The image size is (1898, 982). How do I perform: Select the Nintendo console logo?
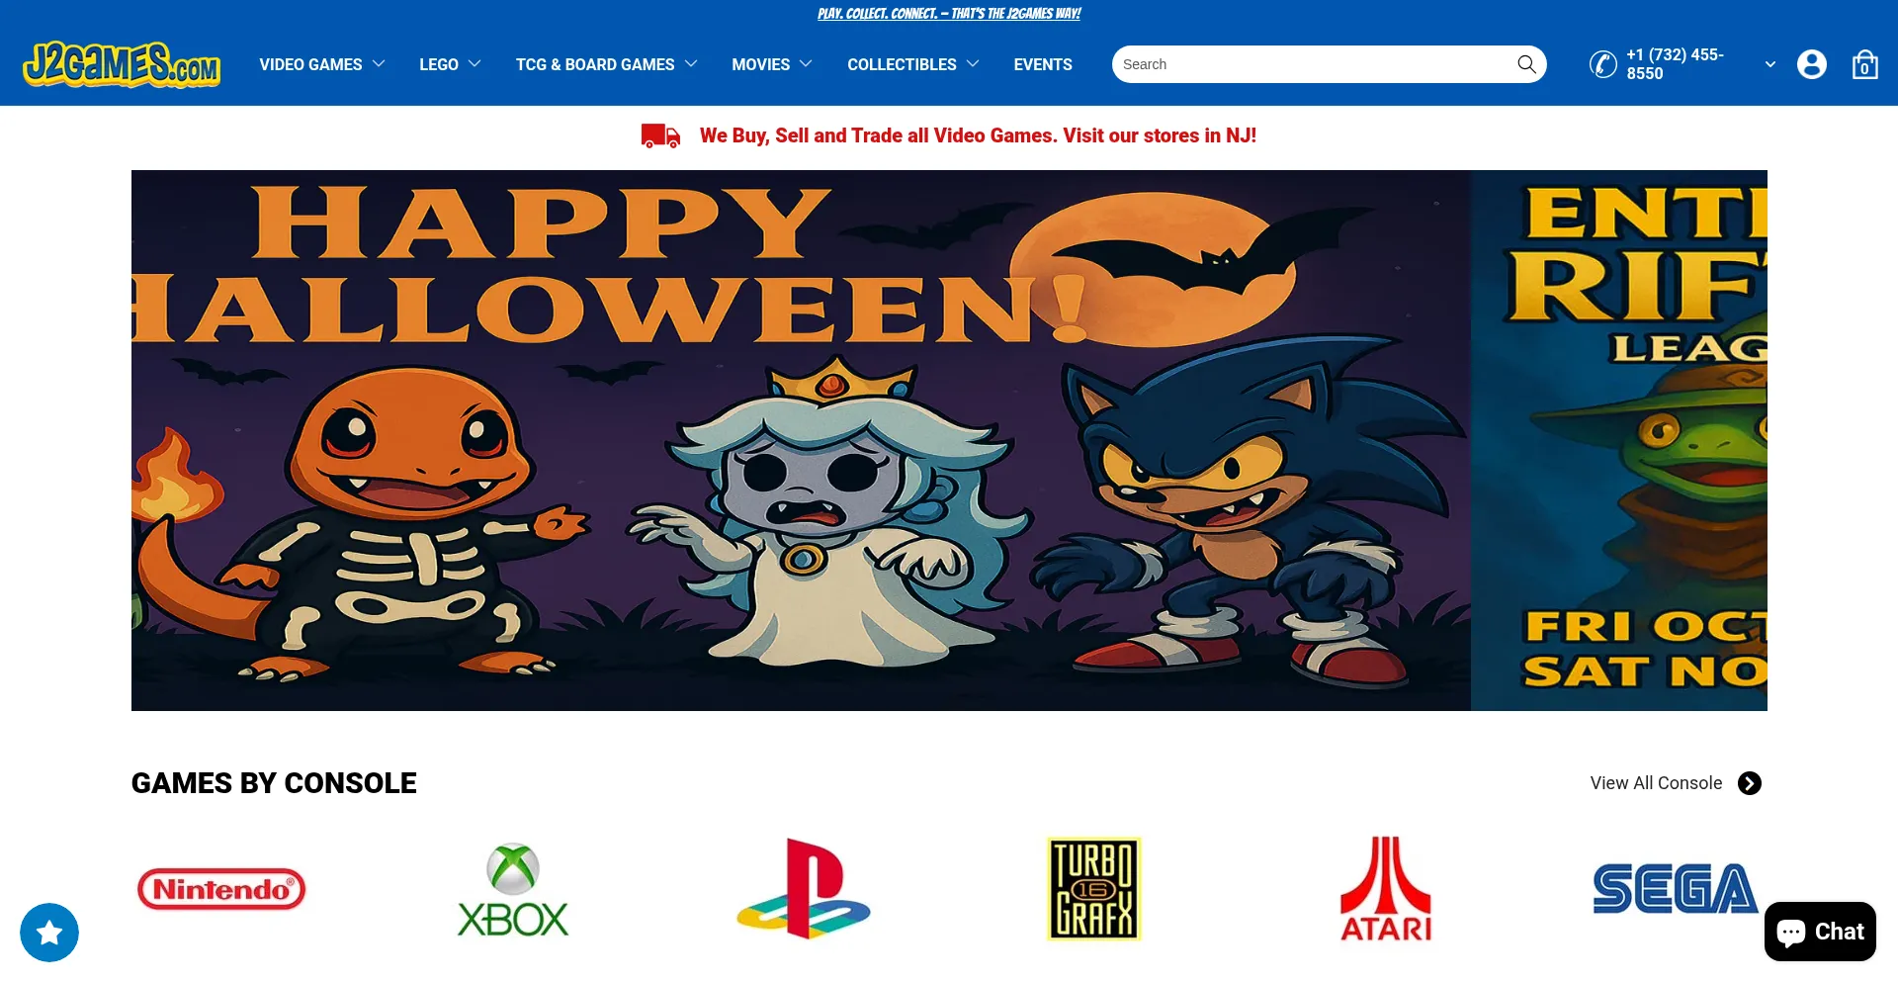pyautogui.click(x=221, y=889)
